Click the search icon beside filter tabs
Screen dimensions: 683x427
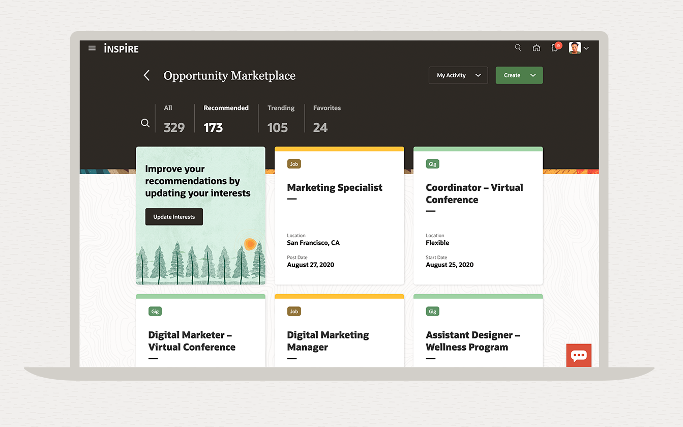point(145,123)
